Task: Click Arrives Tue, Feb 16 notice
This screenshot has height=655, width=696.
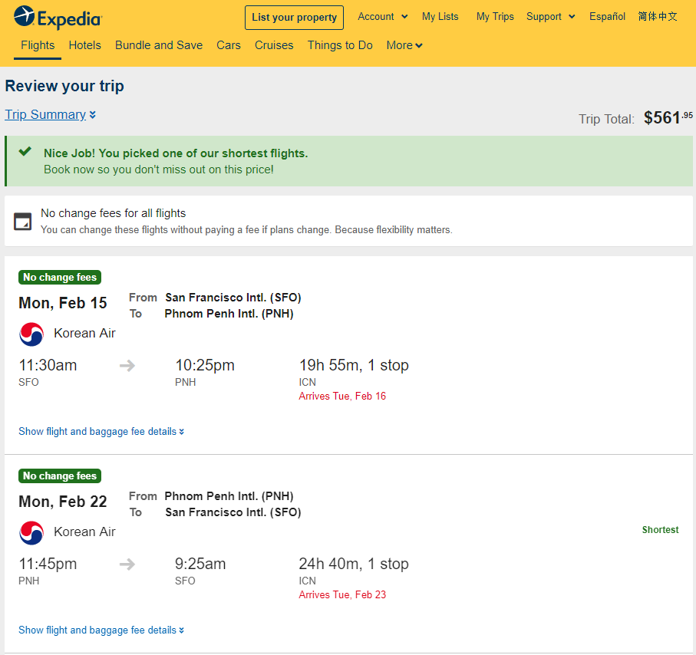Action: click(342, 397)
